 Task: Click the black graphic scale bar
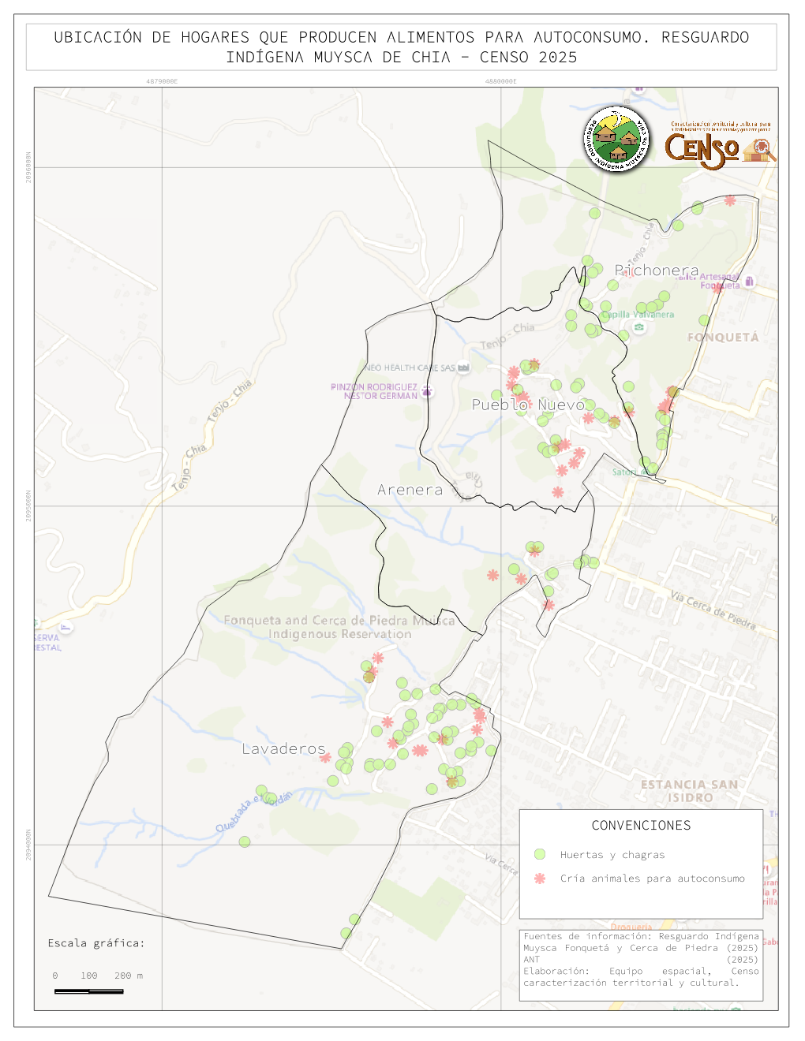[x=88, y=991]
